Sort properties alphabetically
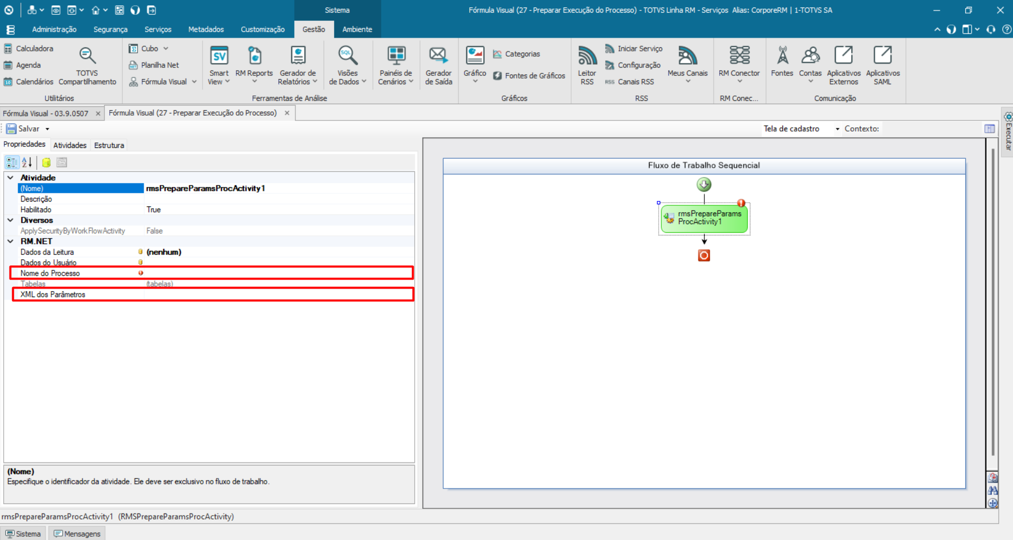 point(27,162)
